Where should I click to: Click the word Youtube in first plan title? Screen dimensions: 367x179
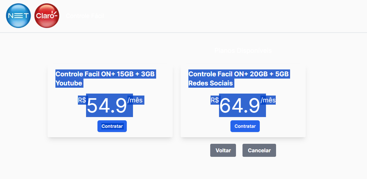coord(69,83)
